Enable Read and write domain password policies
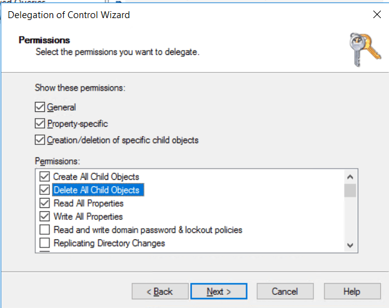 pos(44,230)
